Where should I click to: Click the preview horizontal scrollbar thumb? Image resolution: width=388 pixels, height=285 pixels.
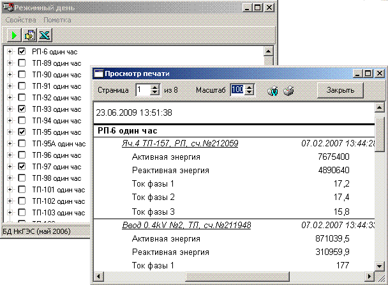click(x=237, y=276)
